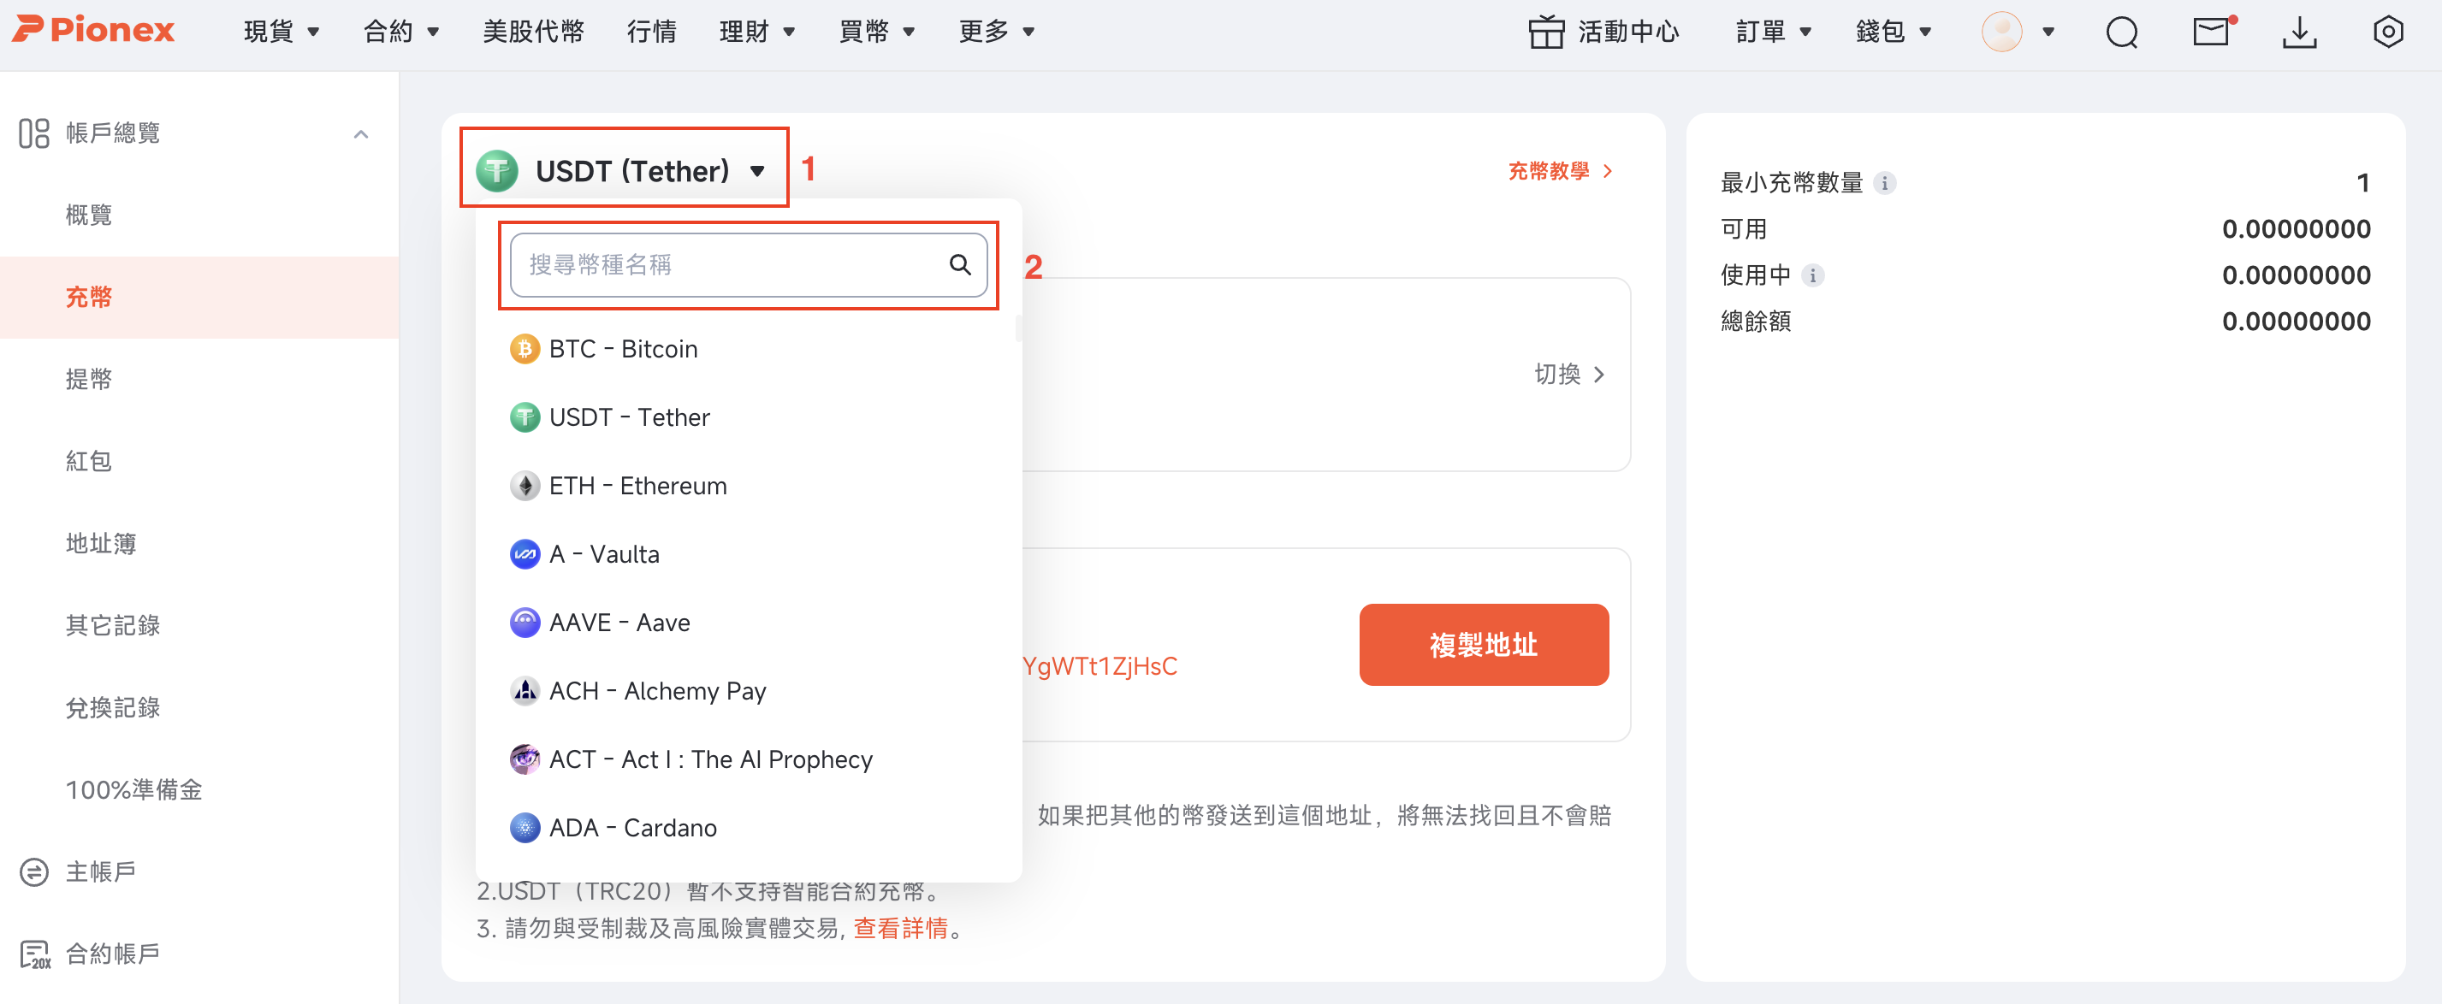The height and width of the screenshot is (1004, 2442).
Task: Open the search magnifier in top bar
Action: [x=2122, y=32]
